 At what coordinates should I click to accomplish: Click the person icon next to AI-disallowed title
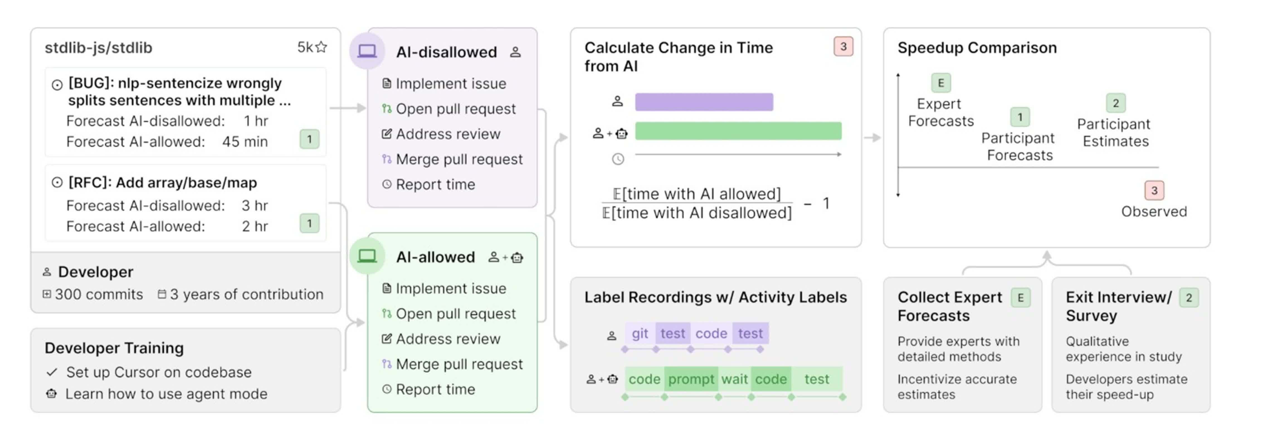[515, 52]
